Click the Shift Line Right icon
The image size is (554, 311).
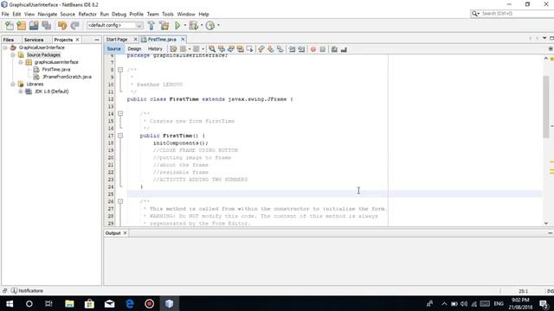[301, 49]
